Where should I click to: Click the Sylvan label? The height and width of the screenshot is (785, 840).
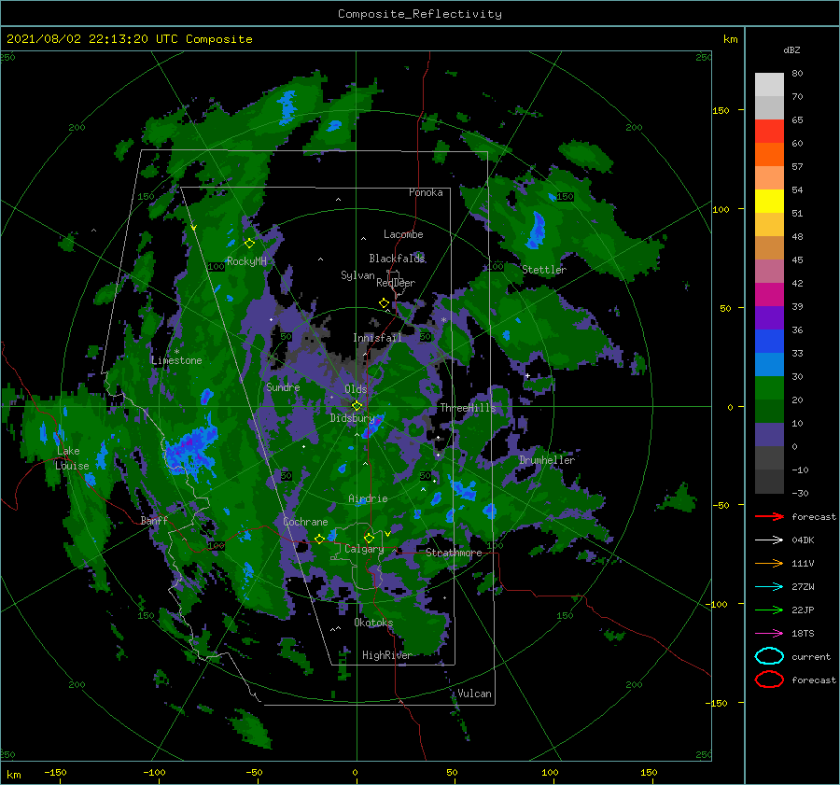(357, 275)
